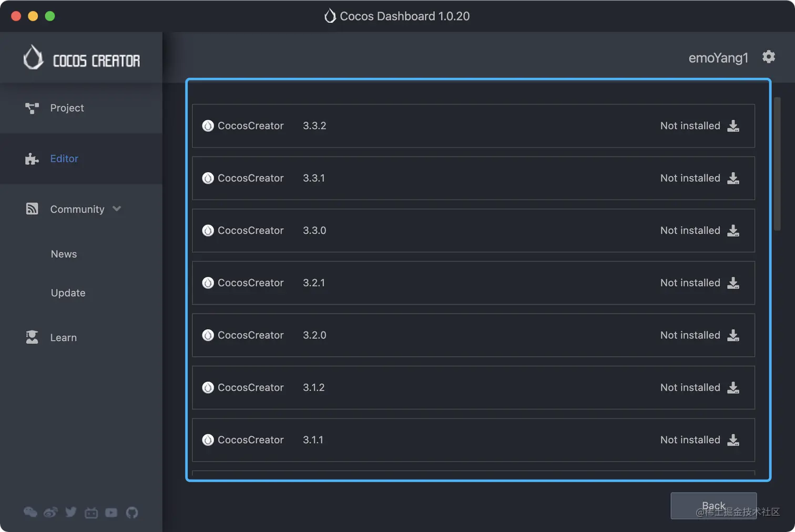Click the editor list scrollbar thumb
The height and width of the screenshot is (532, 795).
(777, 163)
